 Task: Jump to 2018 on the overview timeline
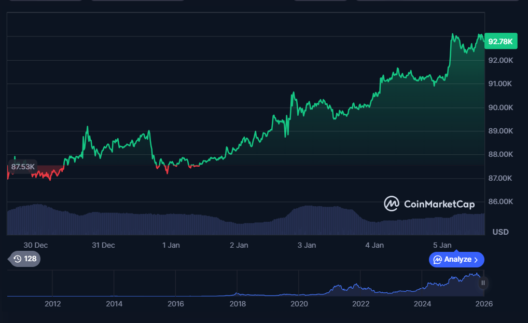pos(238,304)
